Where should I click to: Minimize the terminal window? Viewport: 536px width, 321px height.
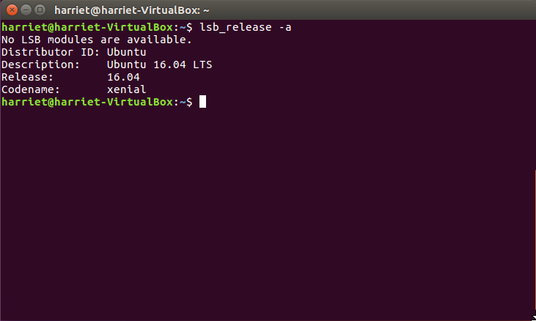coord(25,10)
